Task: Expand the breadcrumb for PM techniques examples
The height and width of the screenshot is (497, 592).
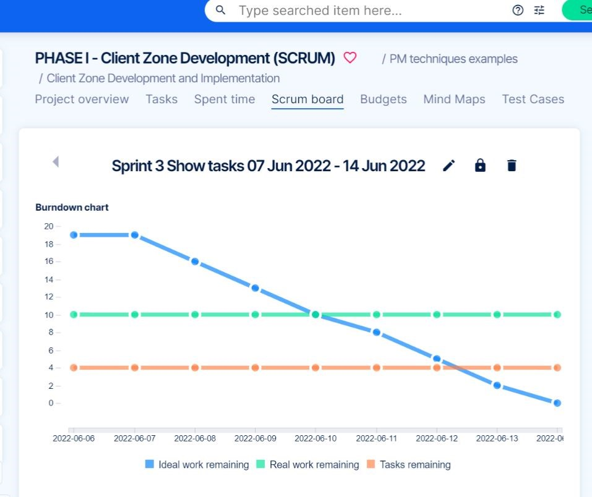Action: tap(453, 59)
